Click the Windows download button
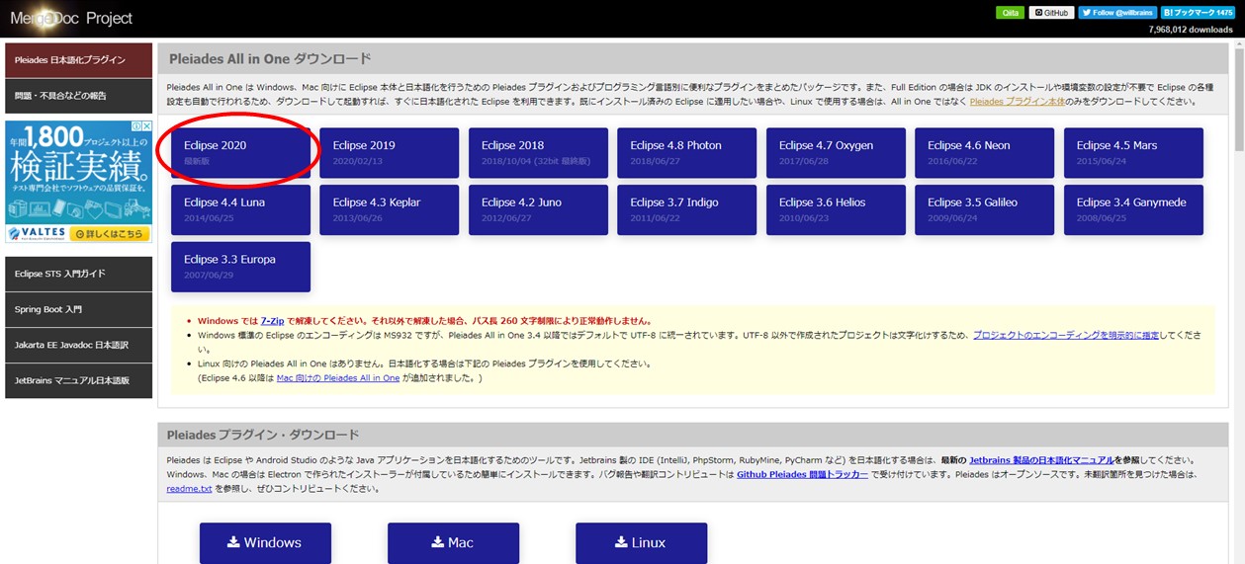This screenshot has width=1245, height=564. click(x=265, y=543)
